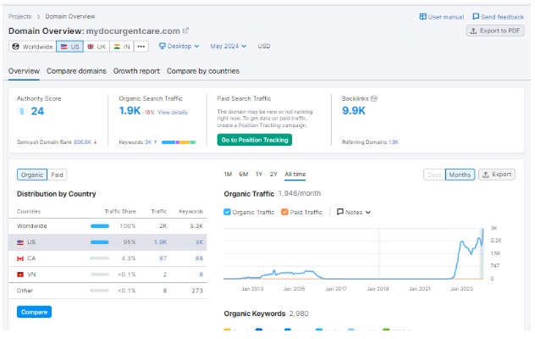Select the 2Y time range
Viewport: 535px width, 339px height.
click(x=273, y=175)
